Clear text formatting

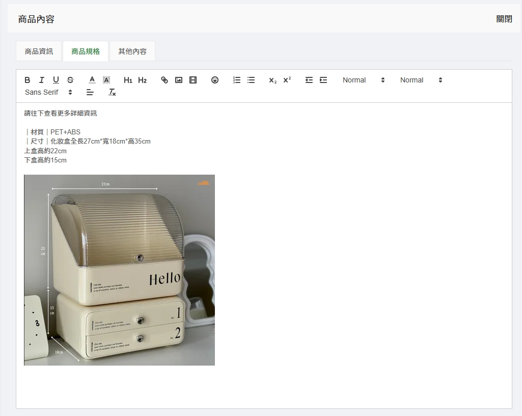coord(113,92)
